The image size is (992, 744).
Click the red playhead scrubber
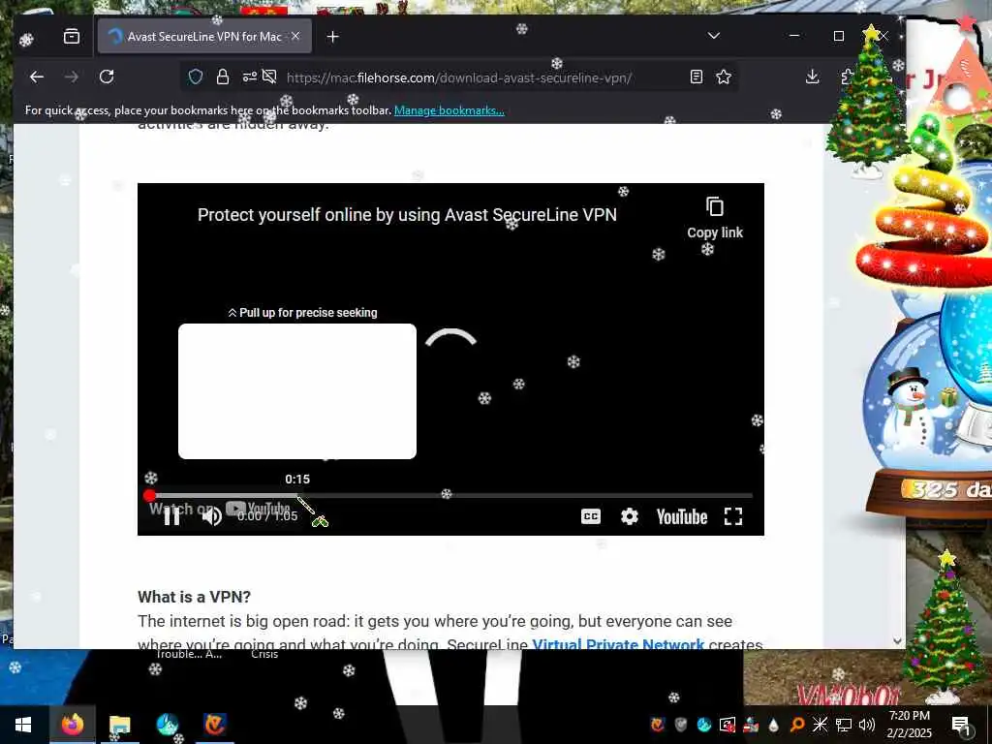coord(149,495)
